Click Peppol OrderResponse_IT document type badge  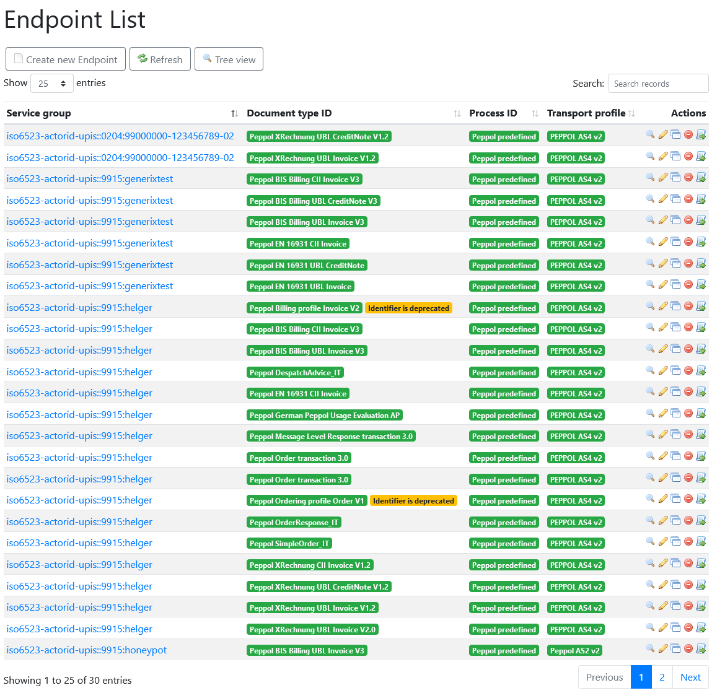coord(294,522)
